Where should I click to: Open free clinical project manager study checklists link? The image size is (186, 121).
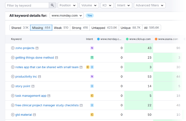(47, 105)
